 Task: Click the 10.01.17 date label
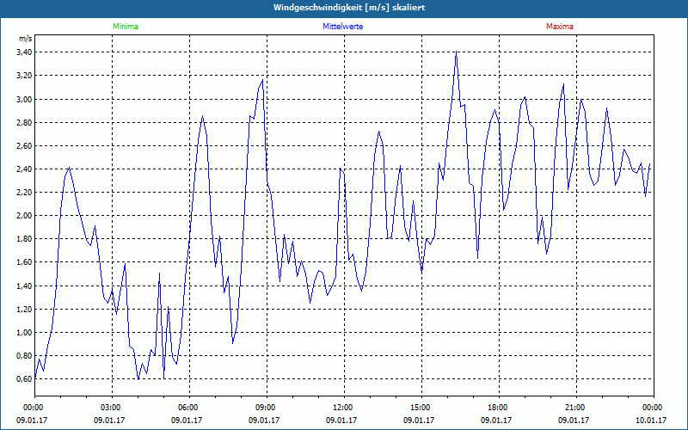click(651, 421)
